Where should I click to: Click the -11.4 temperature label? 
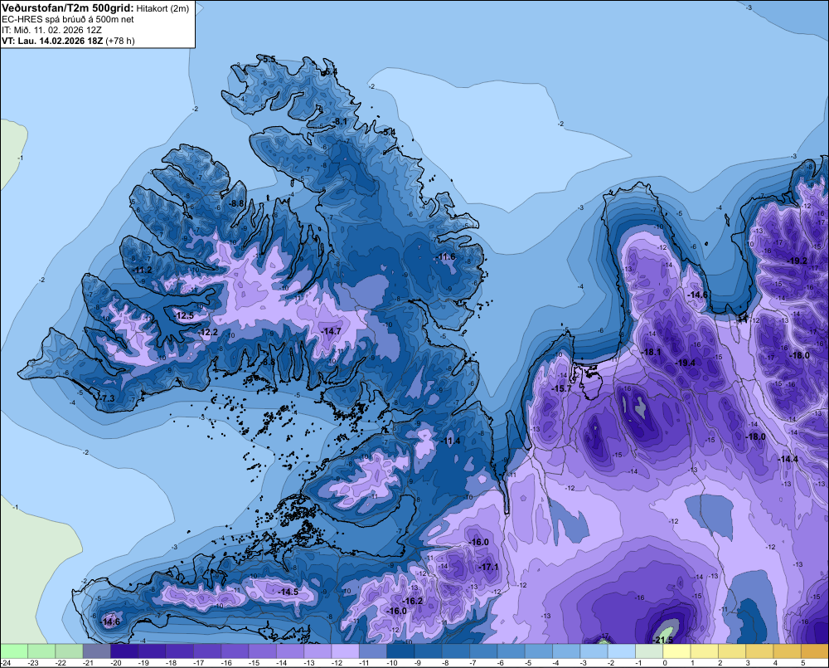[450, 441]
